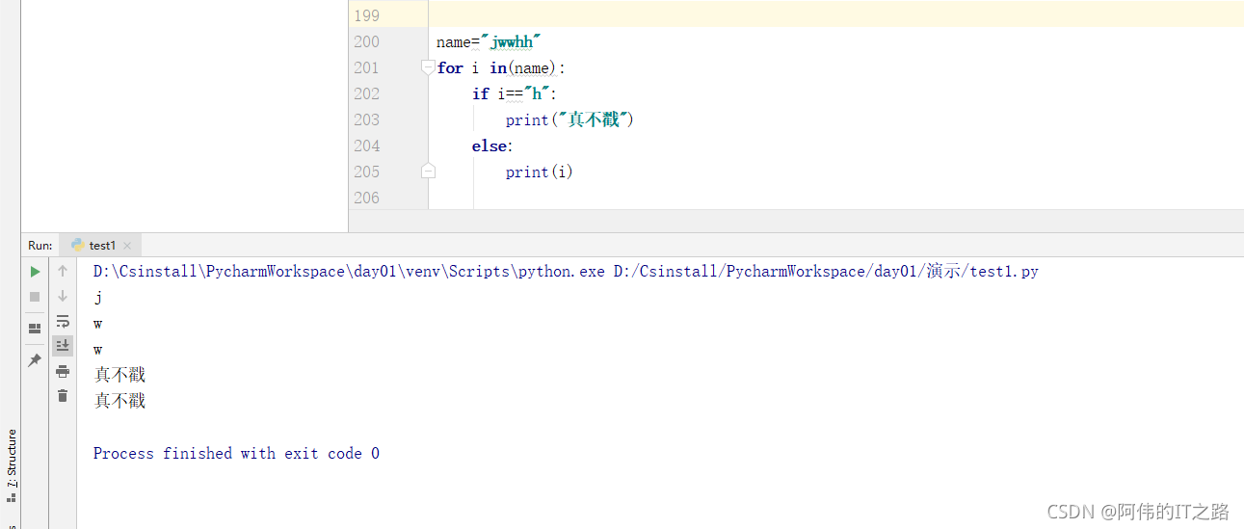Viewport: 1244px width, 529px height.
Task: Click the second 真不戳 output line
Action: click(x=119, y=401)
